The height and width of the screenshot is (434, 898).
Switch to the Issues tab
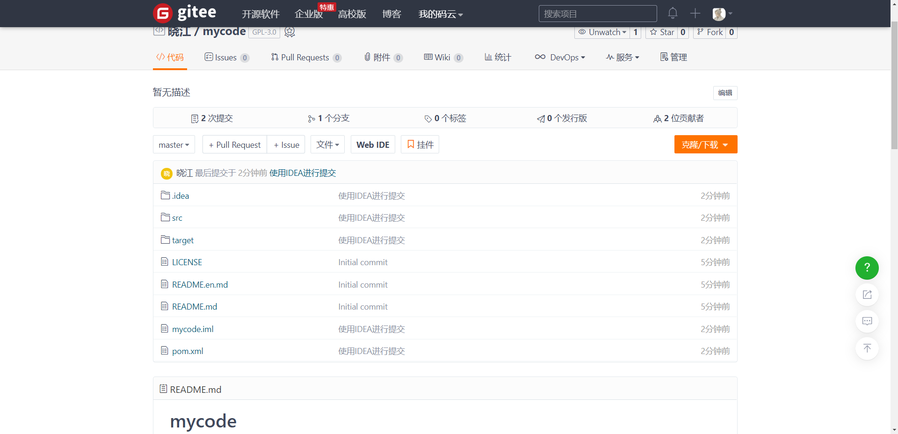[x=226, y=58]
